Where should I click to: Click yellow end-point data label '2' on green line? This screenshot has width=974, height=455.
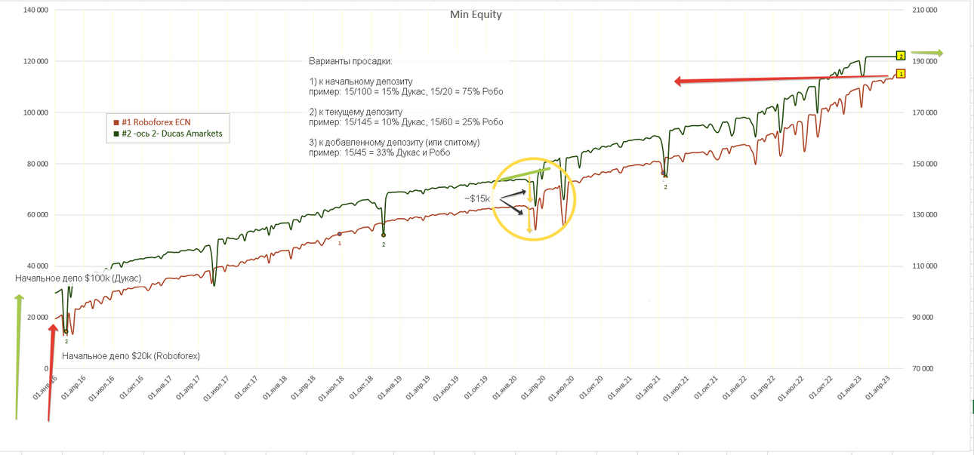[x=901, y=56]
